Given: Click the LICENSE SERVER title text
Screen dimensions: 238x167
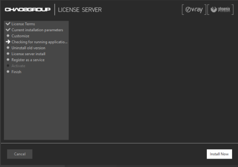Looking at the screenshot, I should click(80, 10).
